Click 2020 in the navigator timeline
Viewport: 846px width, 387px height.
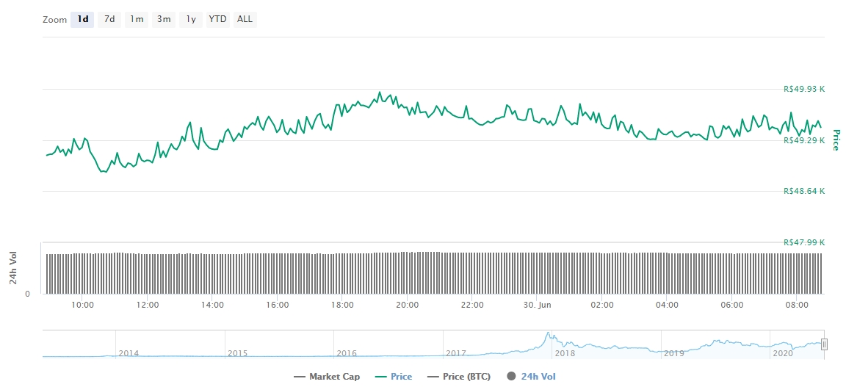tap(783, 353)
